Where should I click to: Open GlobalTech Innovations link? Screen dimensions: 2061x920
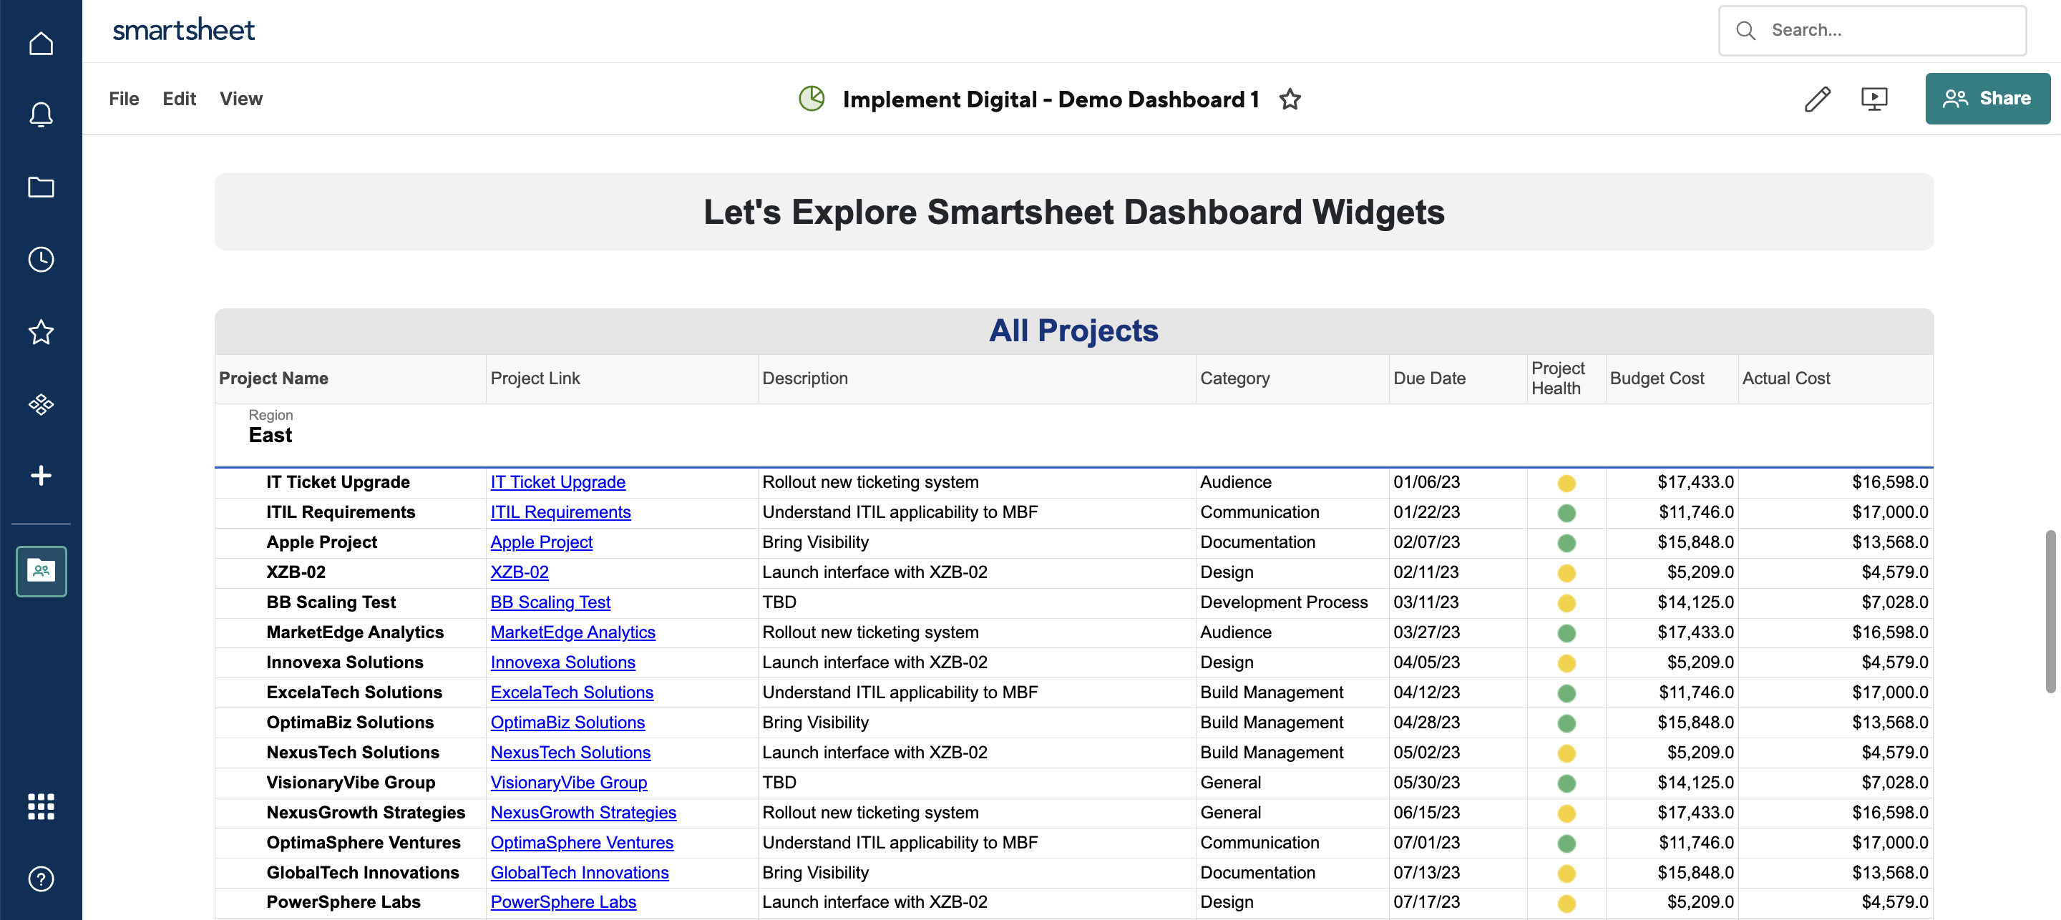pos(579,873)
